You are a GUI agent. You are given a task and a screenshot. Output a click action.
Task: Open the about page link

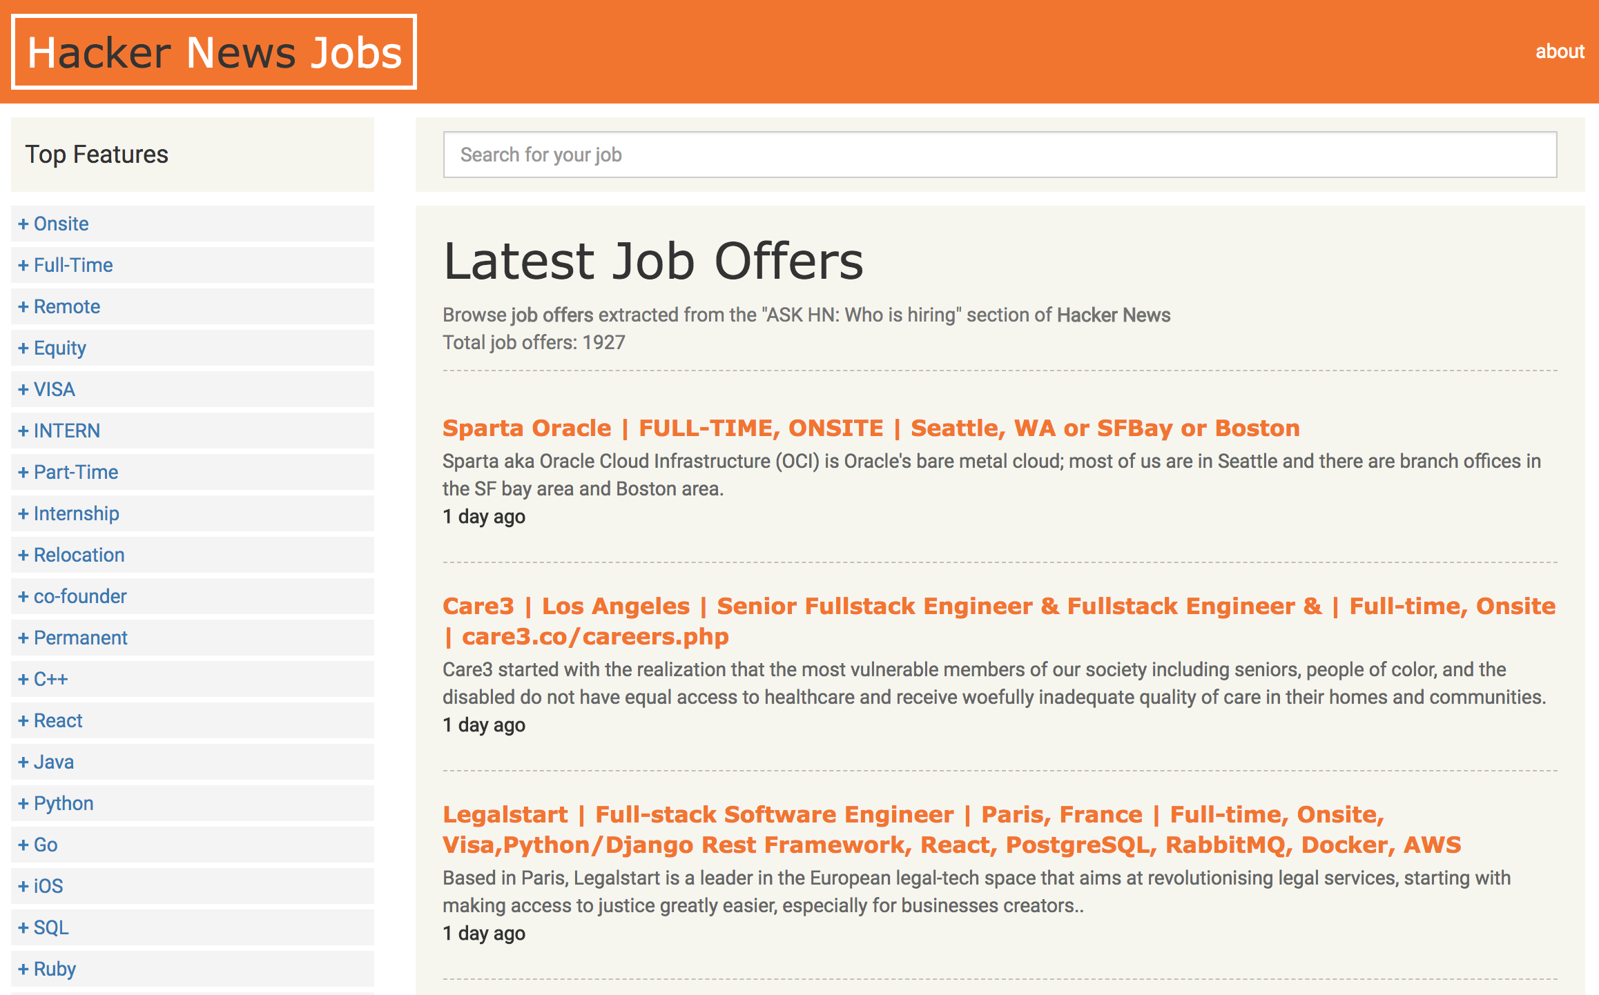click(1560, 52)
